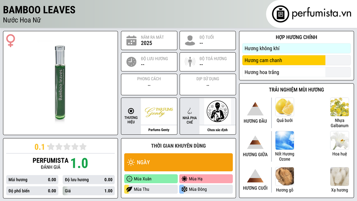Click the calendar icon beside Năm ra mắt

pos(131,40)
